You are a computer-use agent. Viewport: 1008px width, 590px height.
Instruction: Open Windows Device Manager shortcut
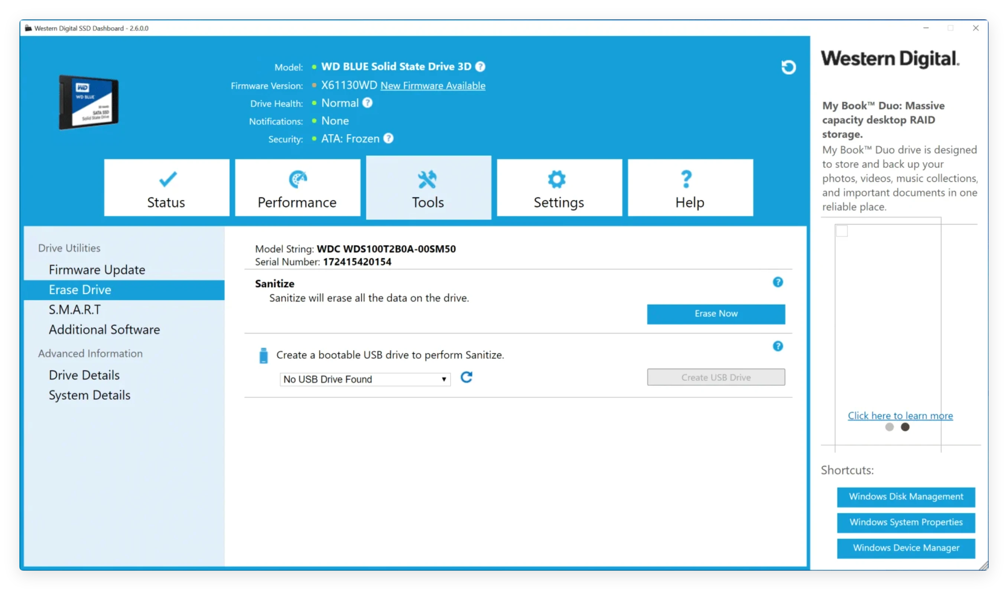coord(906,548)
